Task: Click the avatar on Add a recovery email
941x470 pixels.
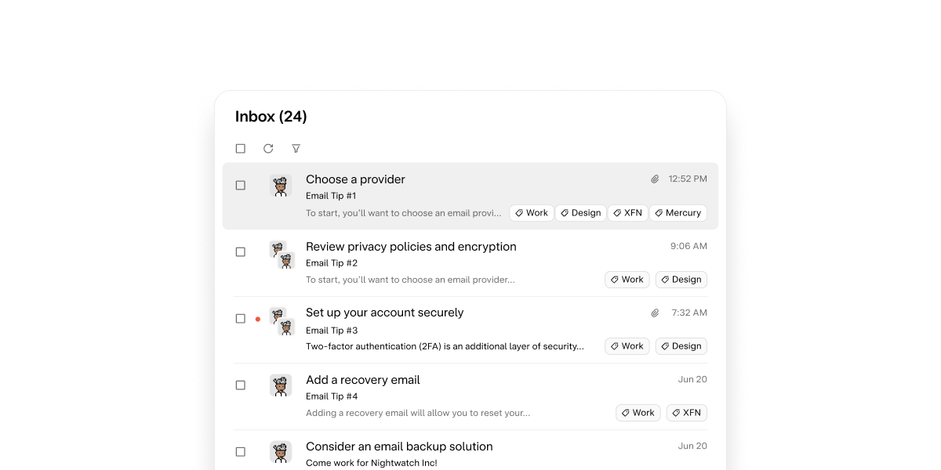Action: tap(280, 385)
